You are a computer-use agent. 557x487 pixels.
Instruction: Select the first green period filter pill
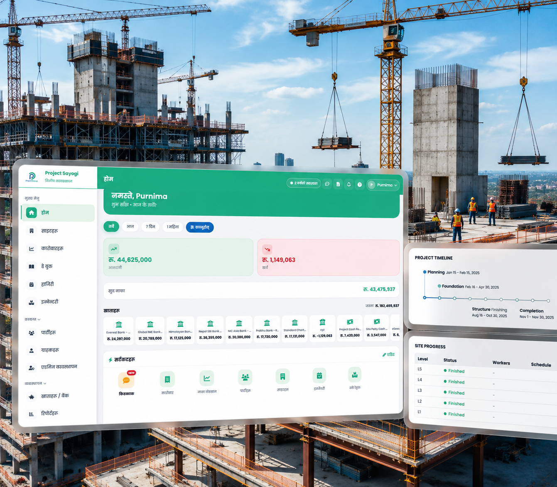pos(111,226)
